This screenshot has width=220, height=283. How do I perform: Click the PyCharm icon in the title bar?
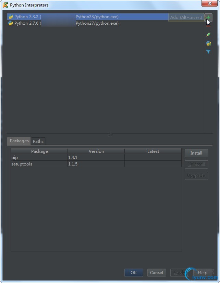(x=5, y=5)
